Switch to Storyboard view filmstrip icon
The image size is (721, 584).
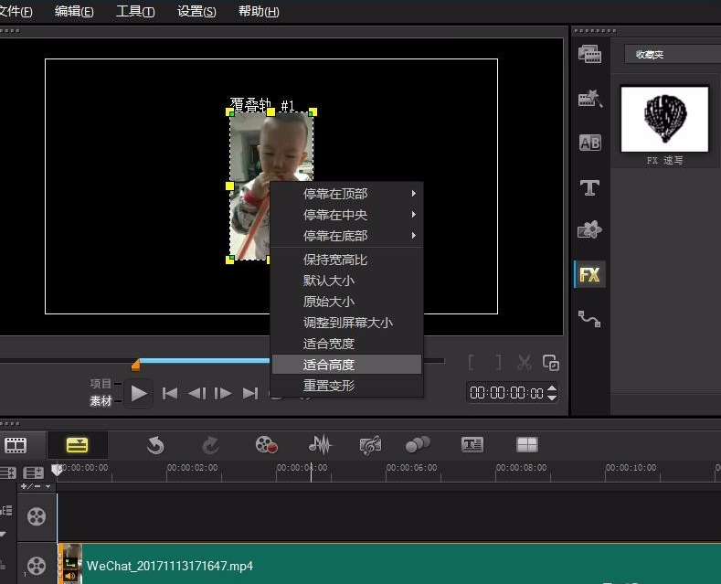(16, 445)
